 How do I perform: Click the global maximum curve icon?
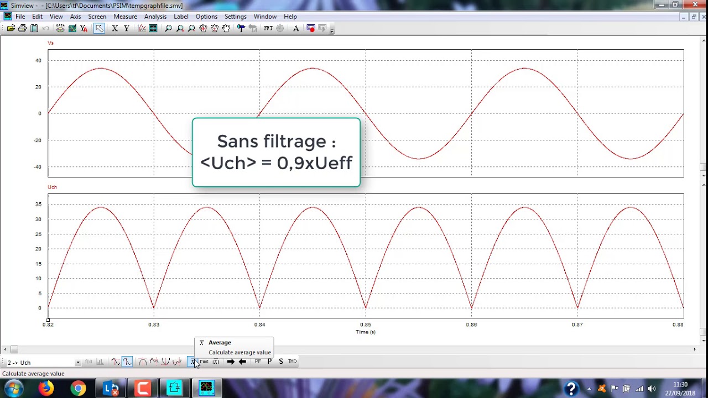(x=143, y=362)
